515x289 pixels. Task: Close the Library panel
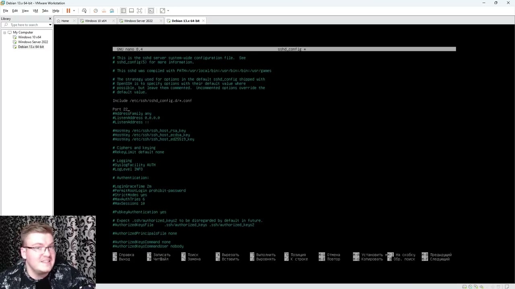click(x=50, y=18)
